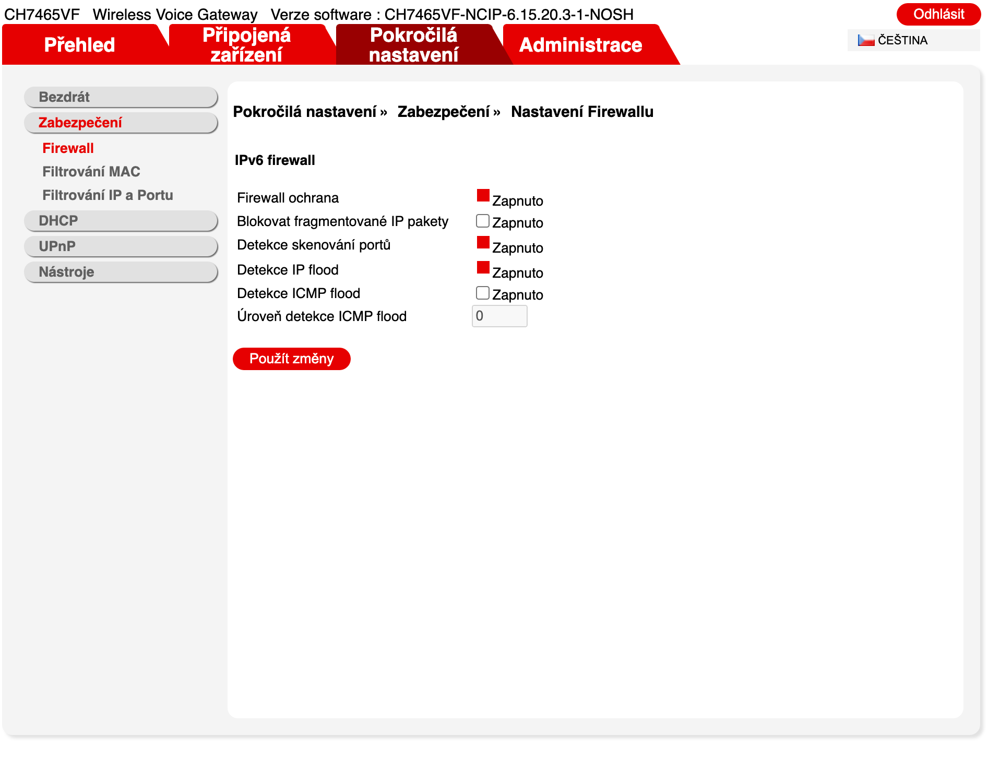
Task: Expand the DHCP sidebar section
Action: click(x=121, y=221)
